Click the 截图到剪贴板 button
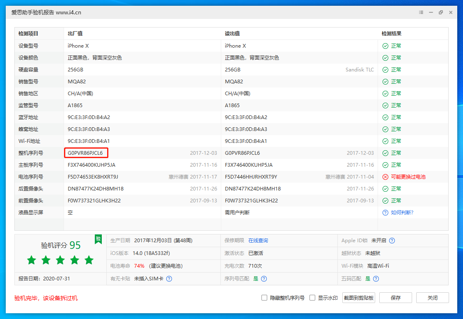This screenshot has width=463, height=319. click(358, 298)
